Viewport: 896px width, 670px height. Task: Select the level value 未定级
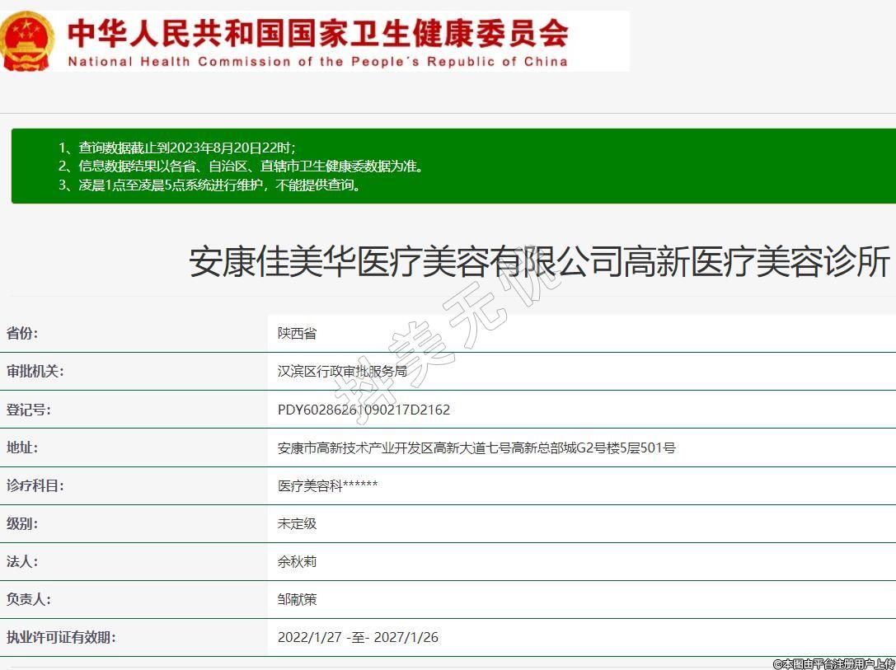coord(297,523)
